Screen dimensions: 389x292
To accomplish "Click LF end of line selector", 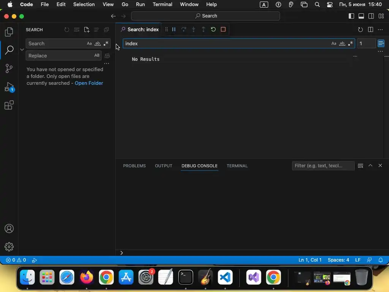I will pos(358,260).
